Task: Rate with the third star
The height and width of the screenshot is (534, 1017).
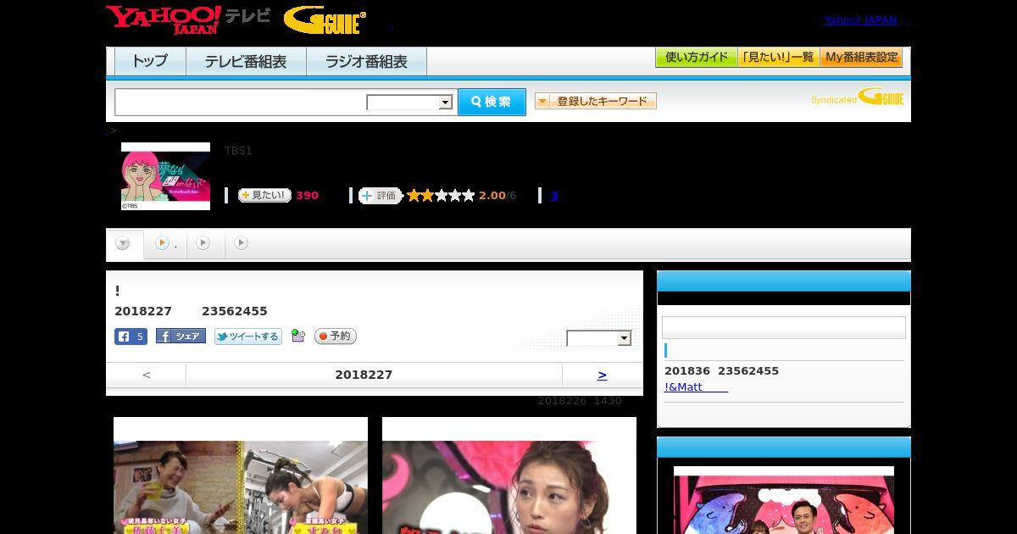Action: [442, 196]
